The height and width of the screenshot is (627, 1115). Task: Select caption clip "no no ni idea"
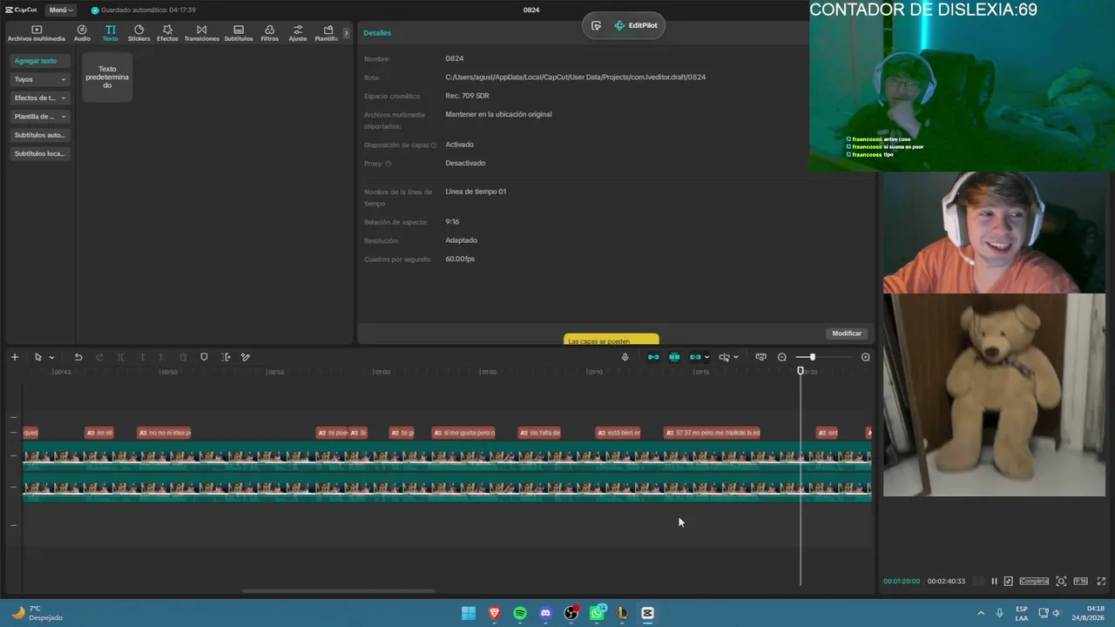164,433
